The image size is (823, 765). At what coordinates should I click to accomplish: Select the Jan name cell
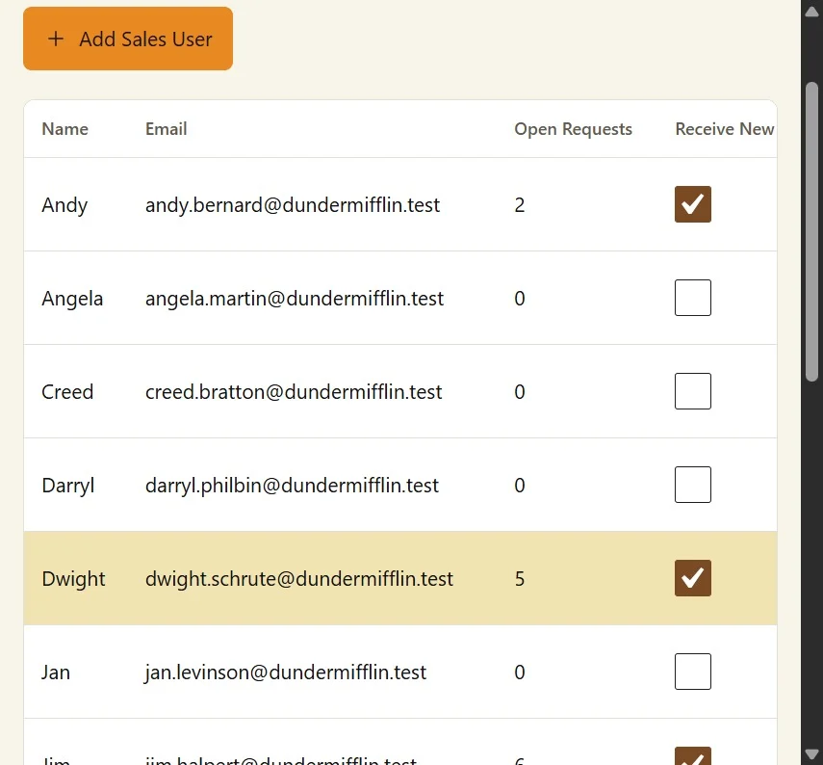pos(56,673)
